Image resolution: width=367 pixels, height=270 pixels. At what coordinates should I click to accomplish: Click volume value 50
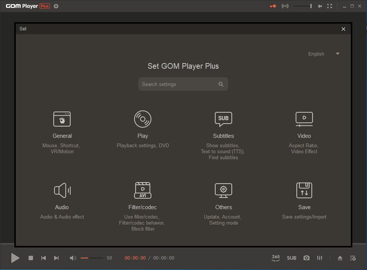[109, 258]
